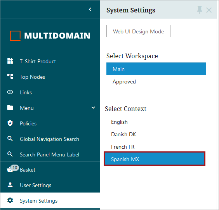
Task: Select the Spanish MX context
Action: click(x=155, y=159)
